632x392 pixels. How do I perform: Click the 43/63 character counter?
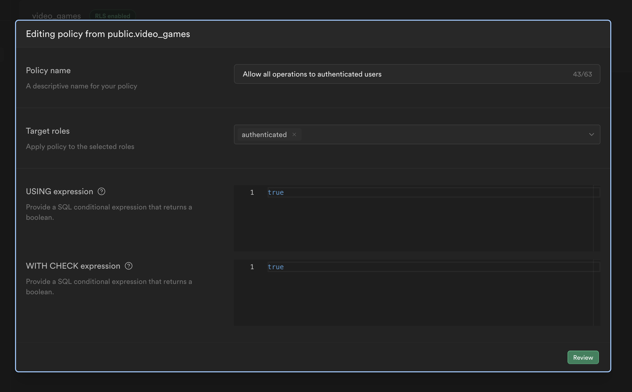pos(583,74)
